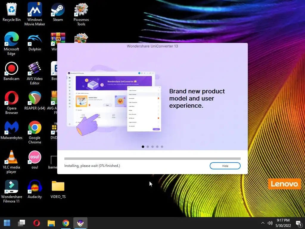Select the UniConverter installer taskbar icon

point(80,223)
